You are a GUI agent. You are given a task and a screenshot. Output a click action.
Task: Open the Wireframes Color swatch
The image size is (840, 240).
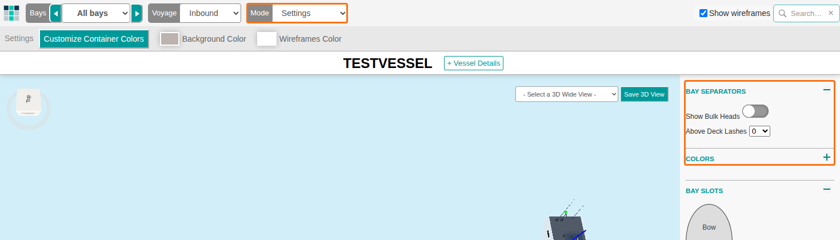[267, 39]
